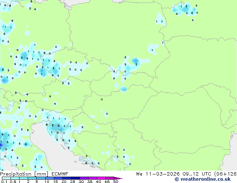Select the 'Precipitation [mm]' title text
This screenshot has height=183, width=237.
(24, 174)
